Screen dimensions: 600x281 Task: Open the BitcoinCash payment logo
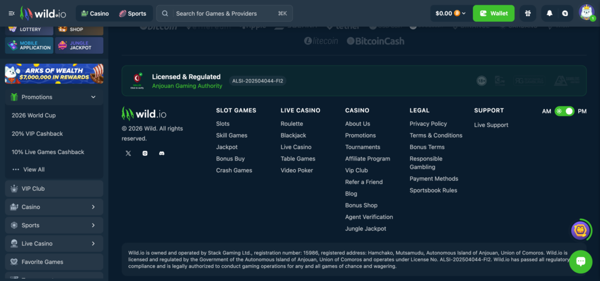[x=376, y=41]
